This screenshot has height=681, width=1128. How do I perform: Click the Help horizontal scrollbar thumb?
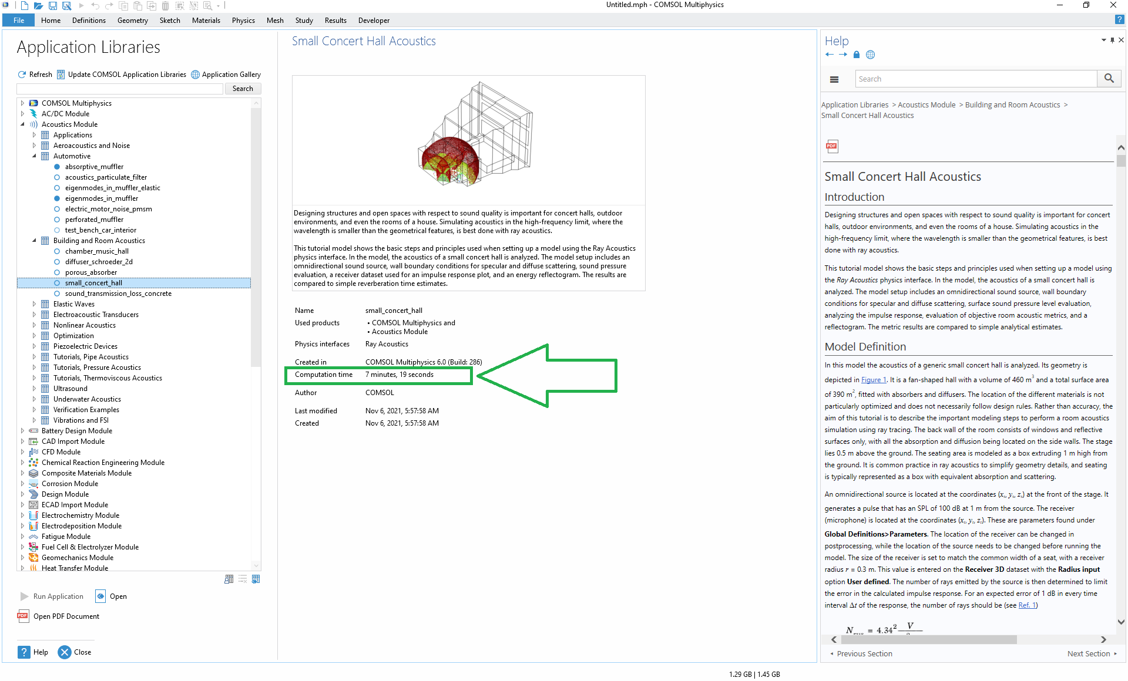[929, 639]
